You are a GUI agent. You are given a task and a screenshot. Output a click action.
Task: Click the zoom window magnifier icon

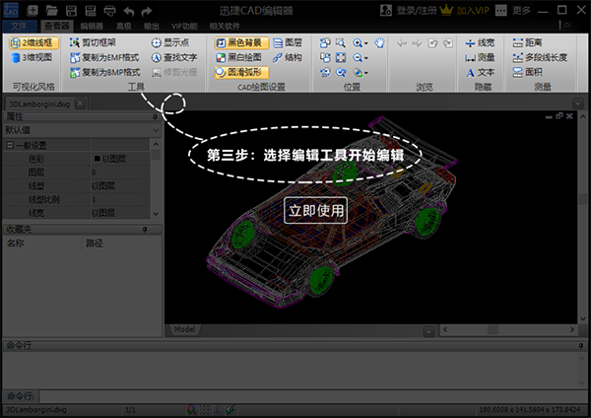pos(341,42)
